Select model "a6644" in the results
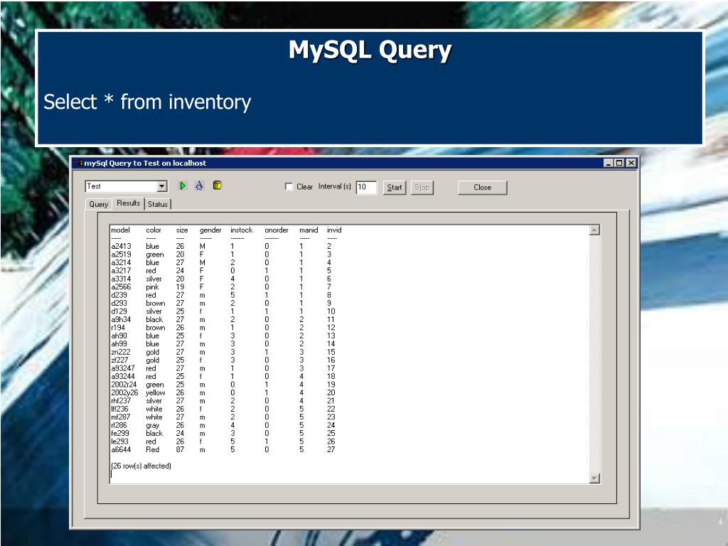The height and width of the screenshot is (546, 728). (x=121, y=449)
